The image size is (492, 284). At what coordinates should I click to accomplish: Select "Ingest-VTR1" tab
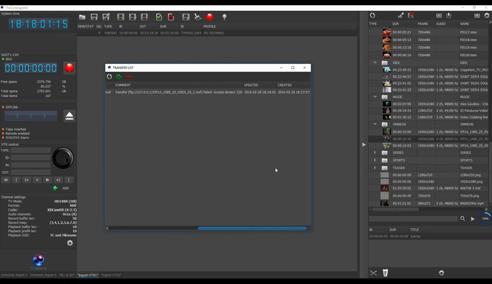point(88,275)
